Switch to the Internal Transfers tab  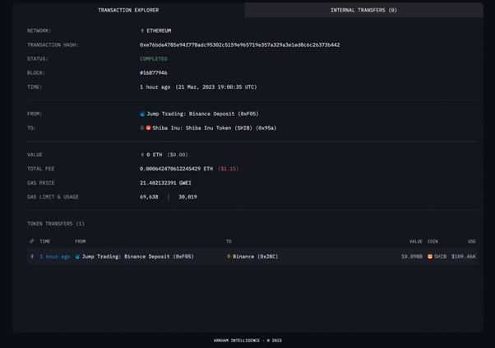click(363, 10)
